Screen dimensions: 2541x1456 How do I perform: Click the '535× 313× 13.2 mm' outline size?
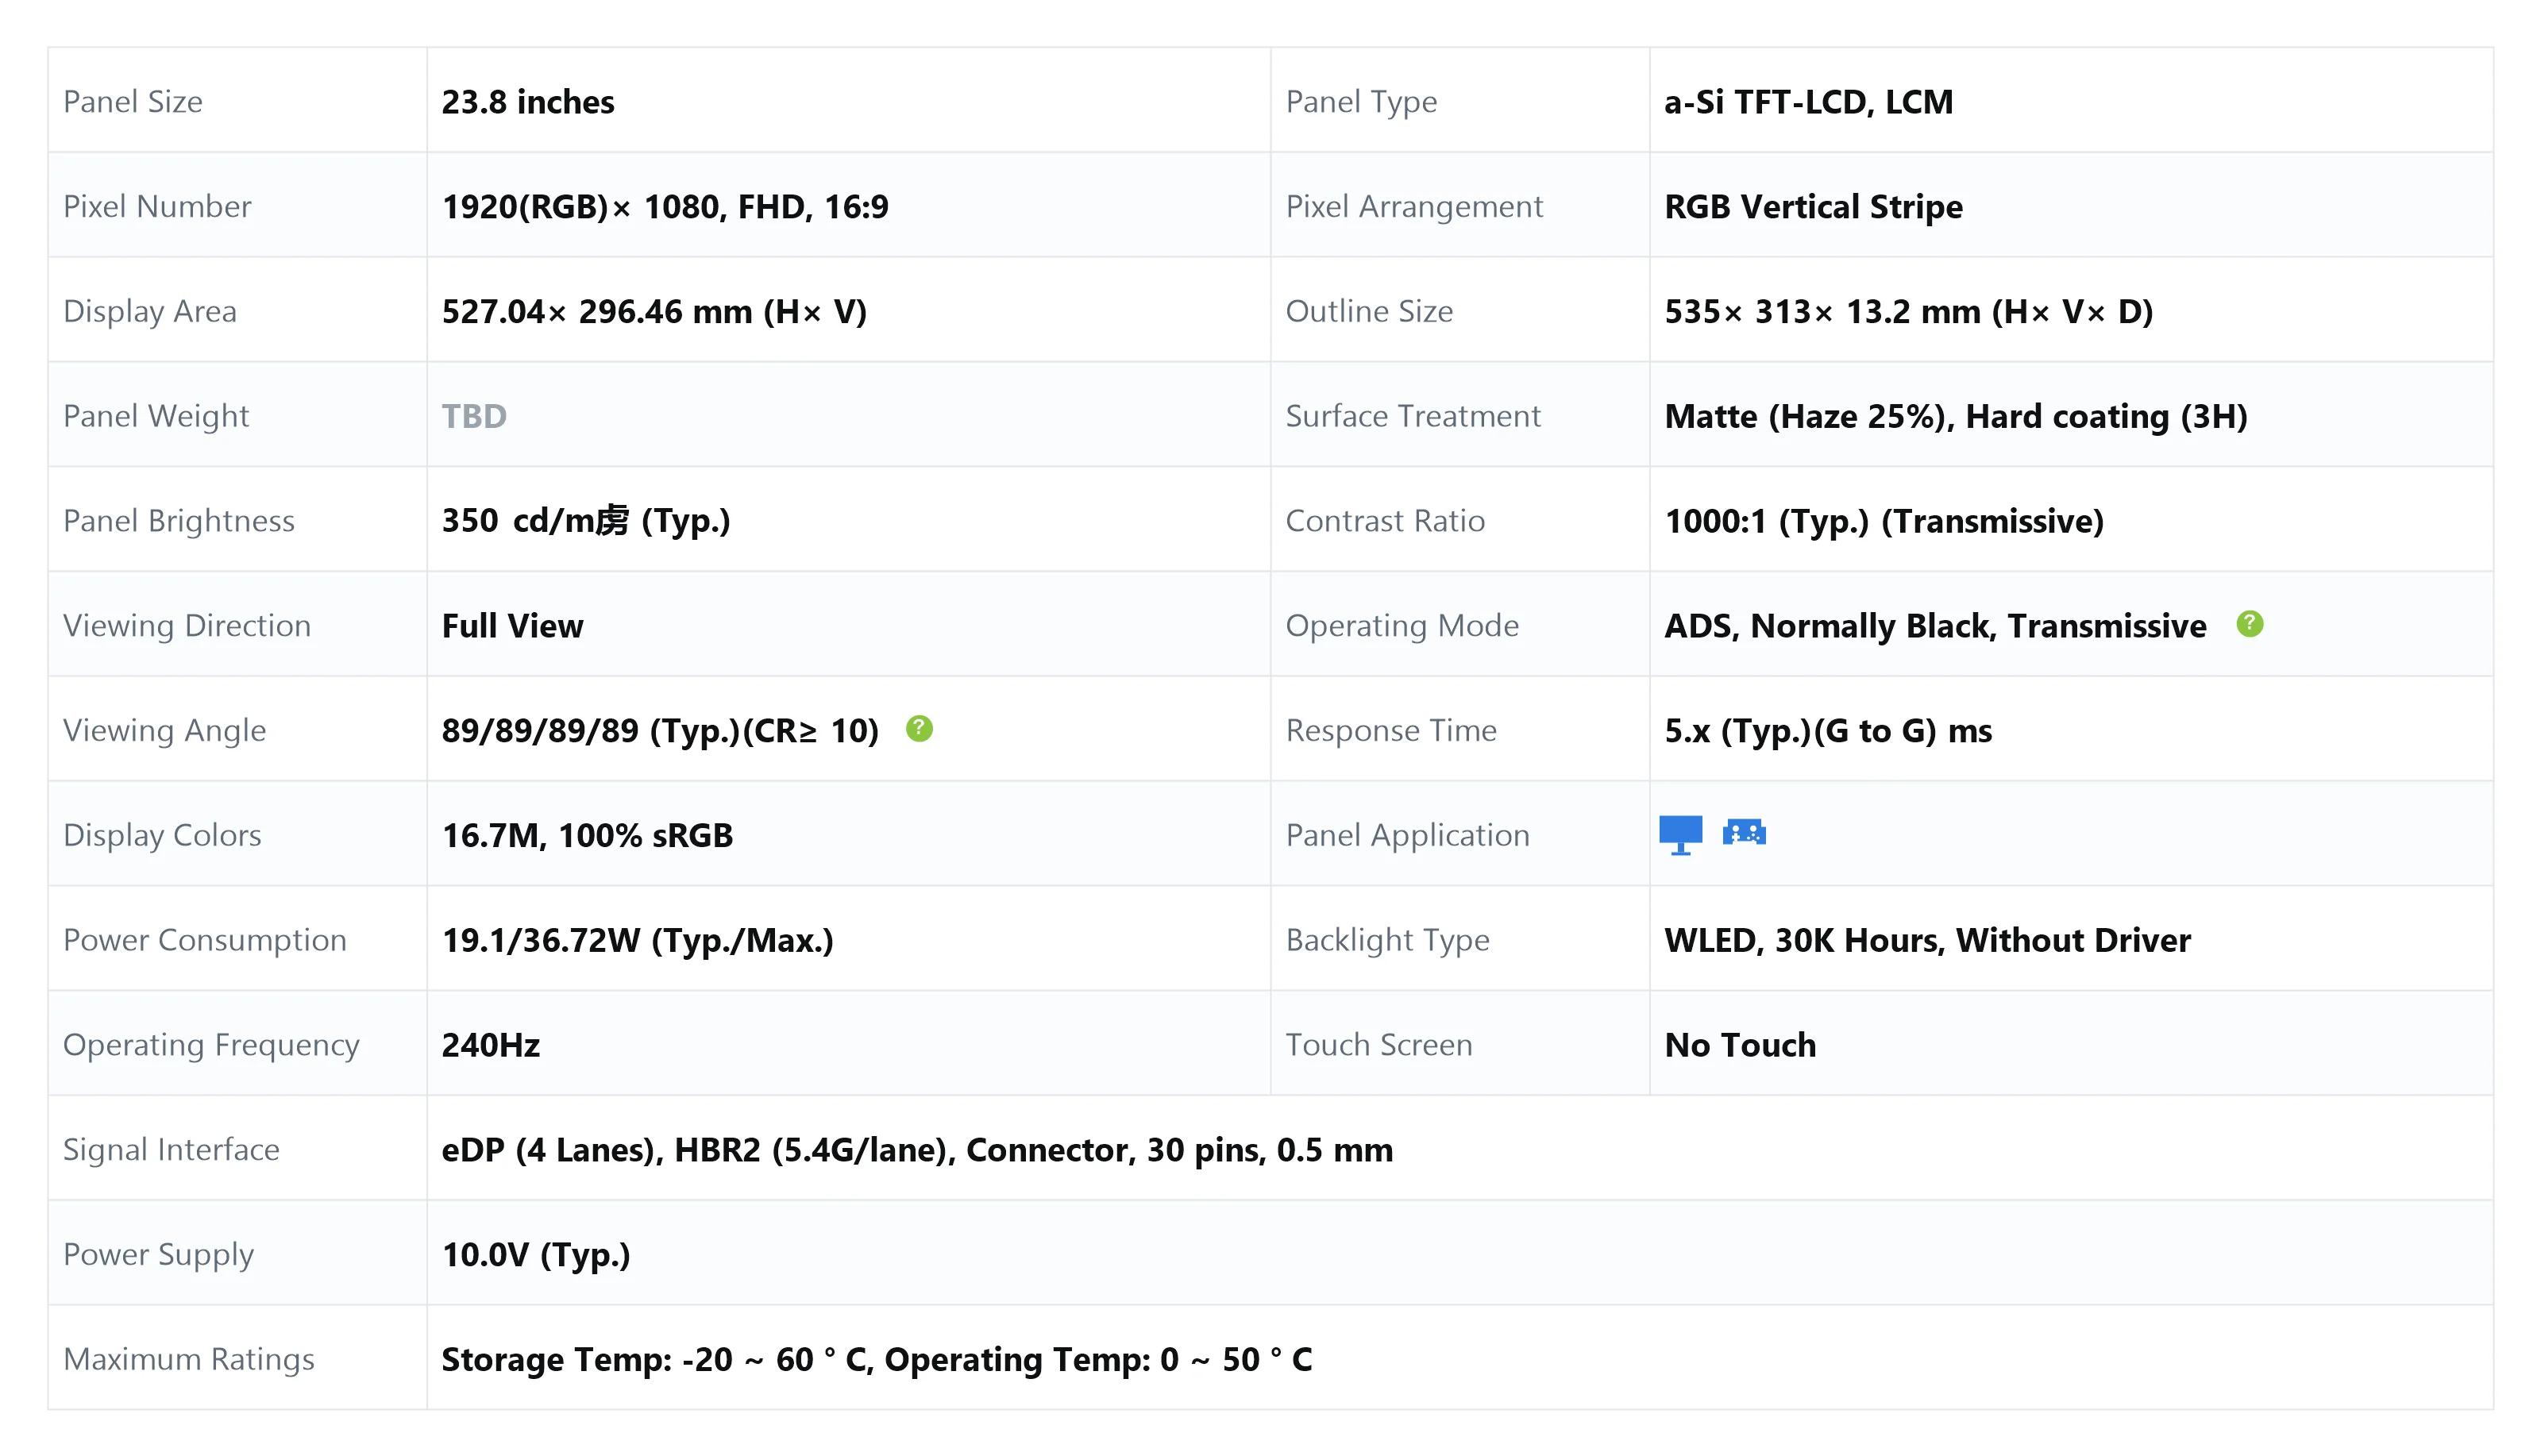(1822, 312)
